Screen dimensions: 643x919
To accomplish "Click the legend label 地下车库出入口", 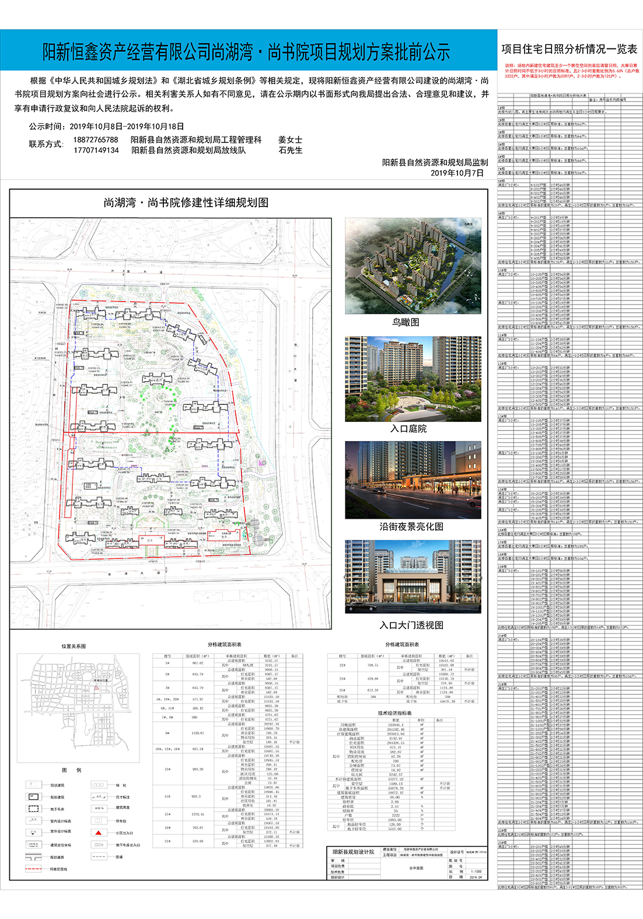I will (x=128, y=845).
